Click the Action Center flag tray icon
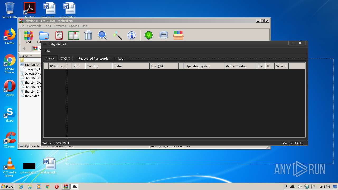Screen dimensions: 338x190 (x=313, y=187)
